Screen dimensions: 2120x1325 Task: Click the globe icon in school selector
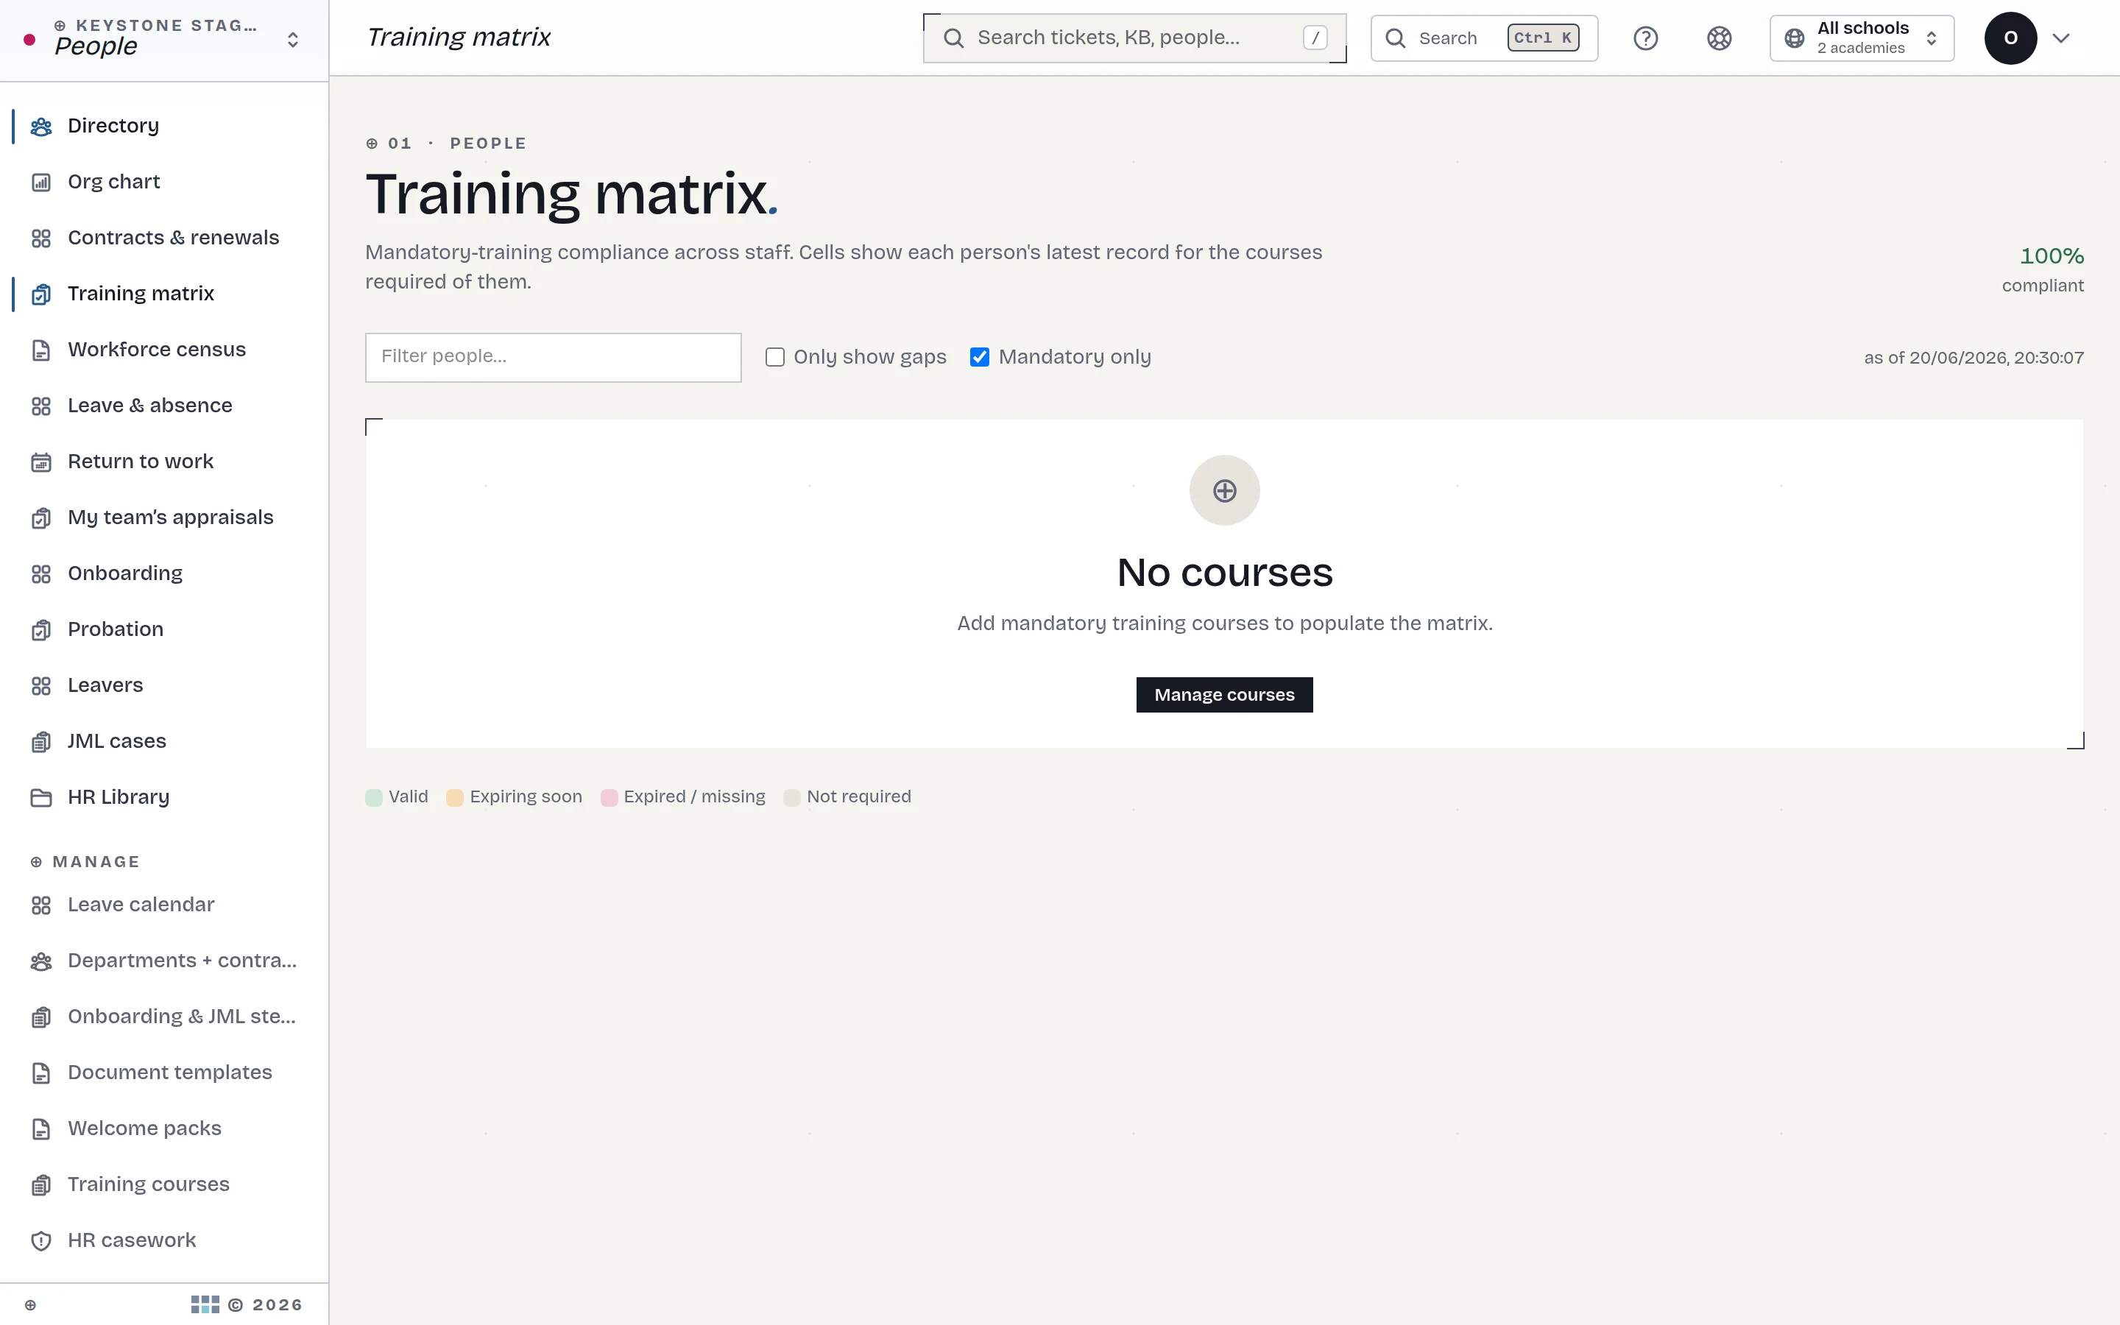(1795, 38)
